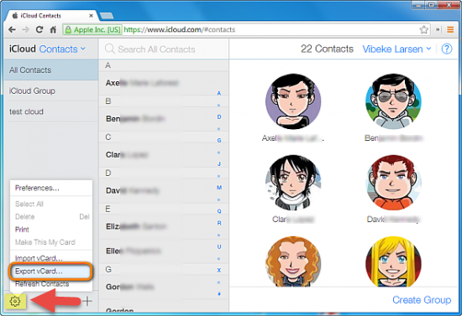Select the iCloud Group entry
Image resolution: width=462 pixels, height=316 pixels.
click(51, 91)
